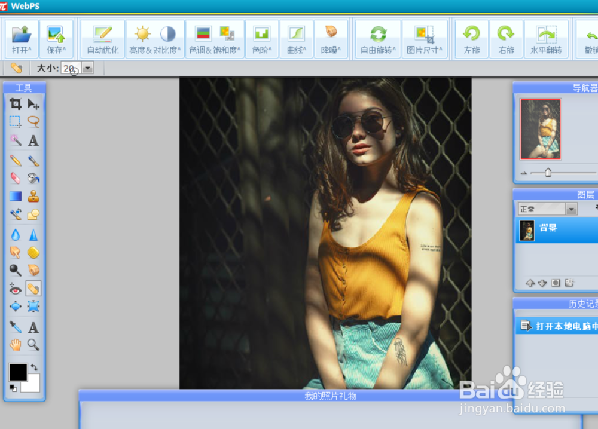Select the Sharpen cone tool
Screen dimensions: 598x429
33,234
